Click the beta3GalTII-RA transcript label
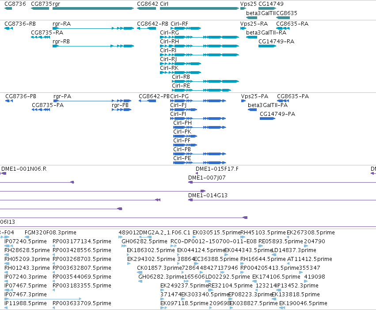This screenshot has width=376, height=310. click(266, 33)
